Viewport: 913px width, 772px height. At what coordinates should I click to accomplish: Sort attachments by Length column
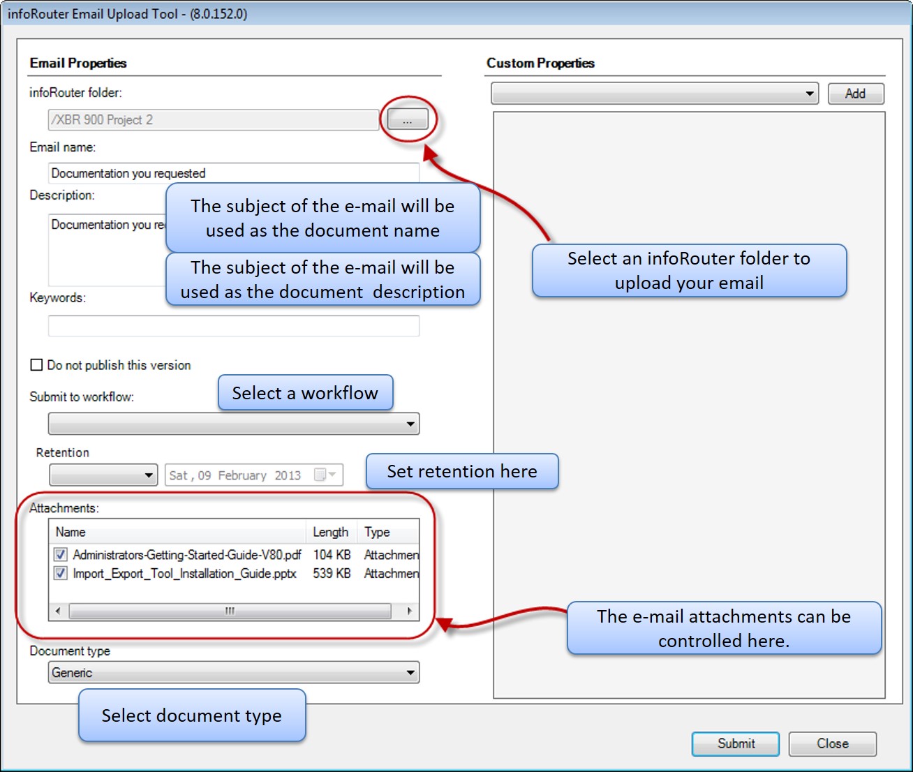tap(332, 532)
